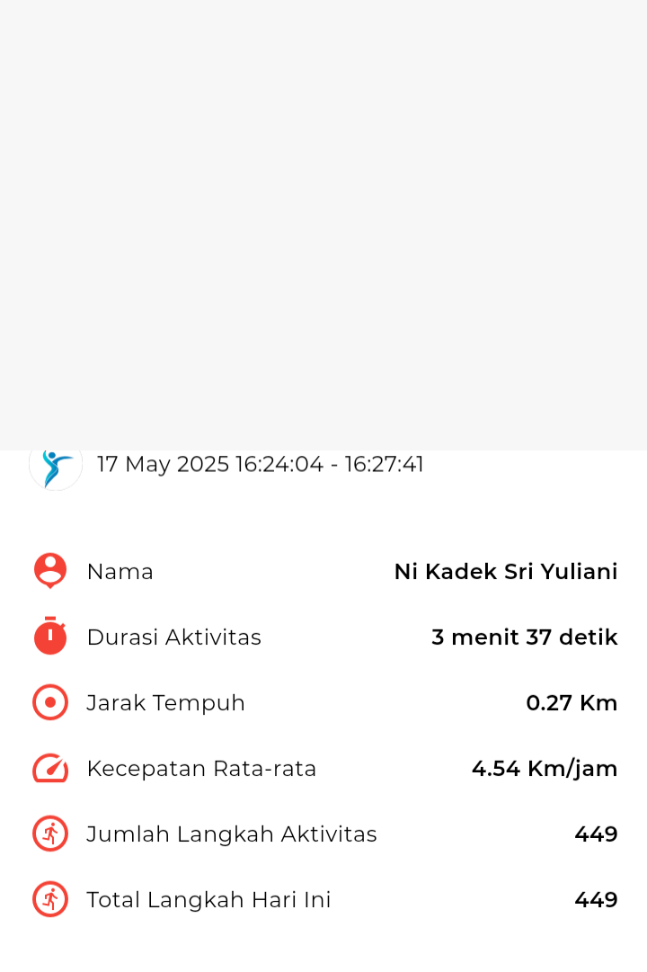Click the Nama label
Viewport: 647px width, 972px height.
click(120, 572)
